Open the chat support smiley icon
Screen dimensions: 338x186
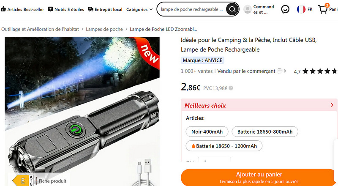[x=285, y=9]
